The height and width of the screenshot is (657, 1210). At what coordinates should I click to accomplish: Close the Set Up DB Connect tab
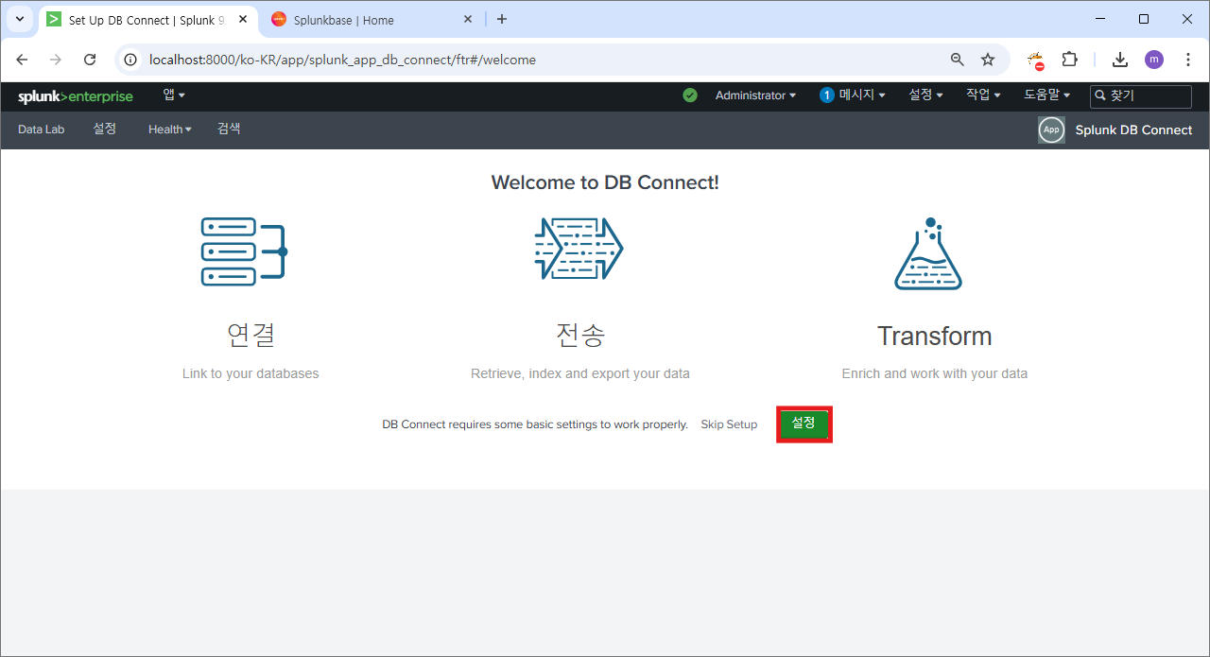click(243, 19)
